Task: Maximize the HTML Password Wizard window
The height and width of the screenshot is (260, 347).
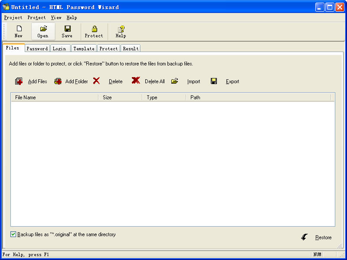Action: click(330, 7)
